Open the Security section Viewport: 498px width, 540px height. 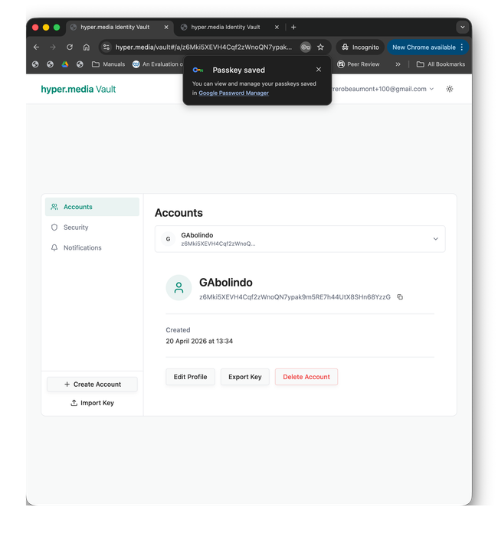click(76, 227)
